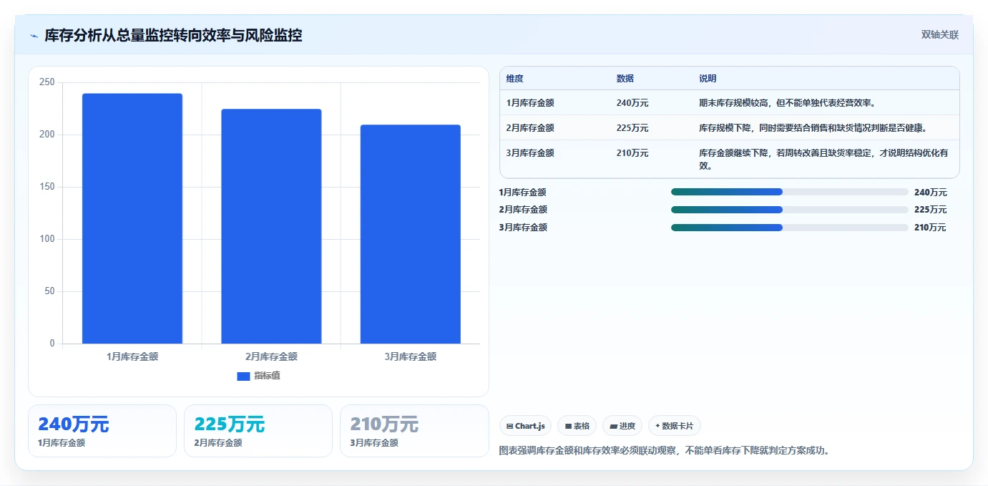The image size is (988, 486).
Task: Click the 210万元 value beside the progress bar
Action: (x=930, y=228)
